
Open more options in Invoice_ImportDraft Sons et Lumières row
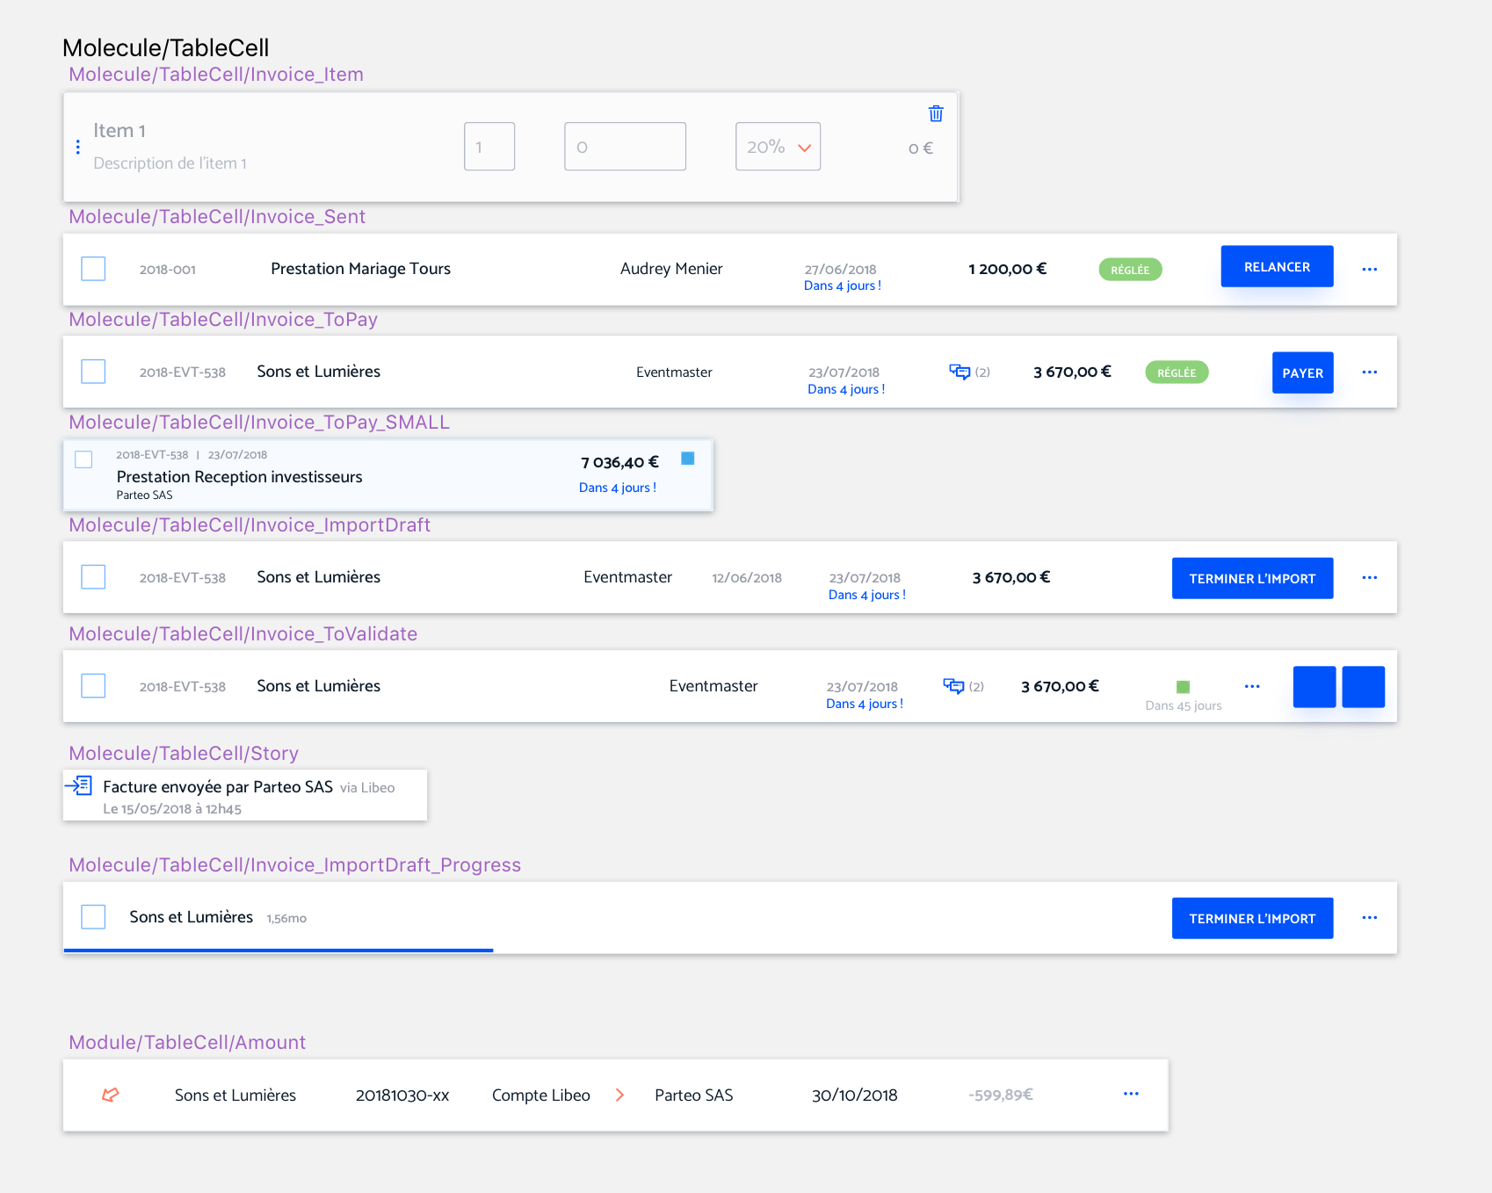(1369, 577)
